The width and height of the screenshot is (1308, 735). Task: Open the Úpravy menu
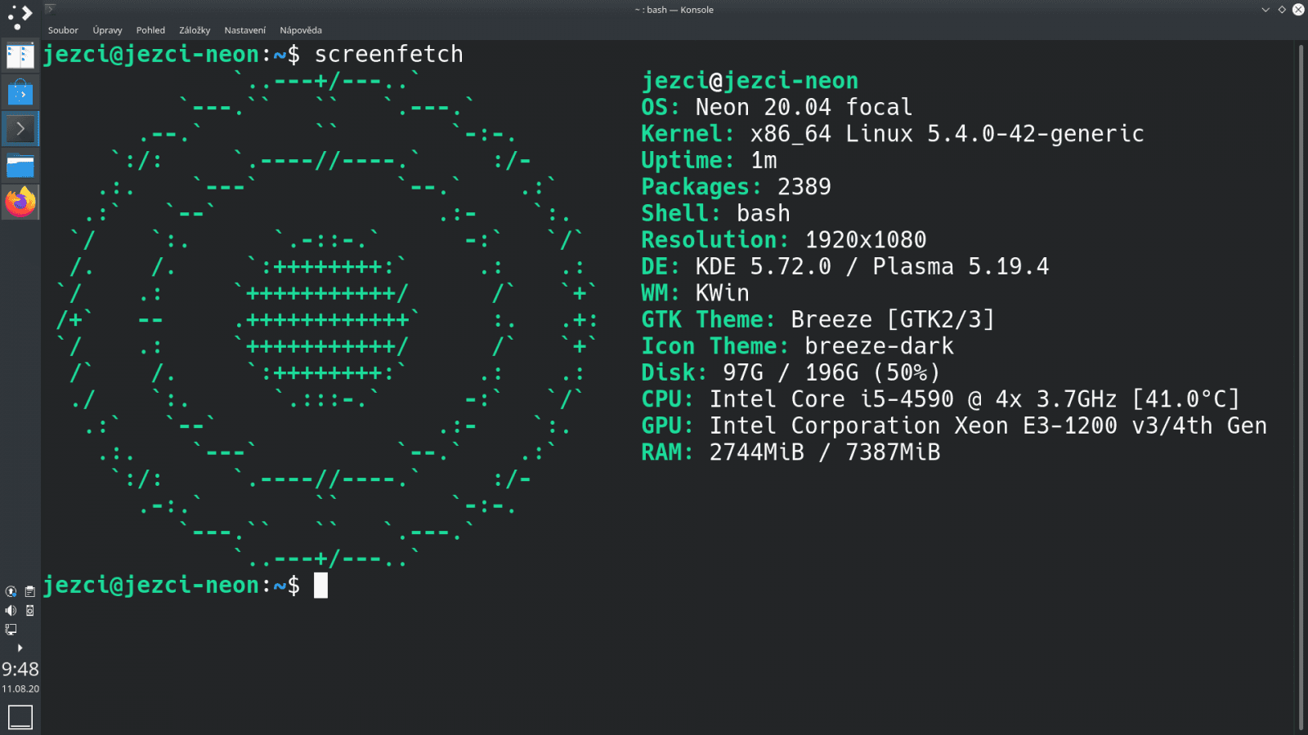(x=107, y=29)
